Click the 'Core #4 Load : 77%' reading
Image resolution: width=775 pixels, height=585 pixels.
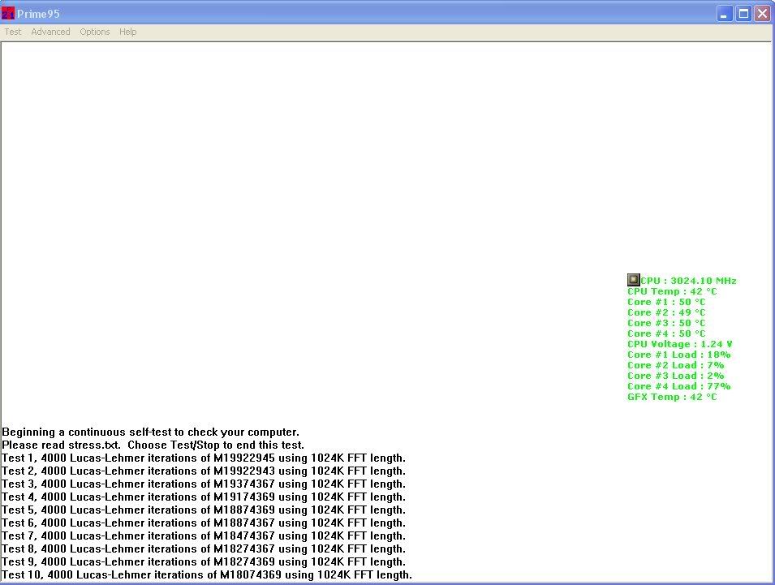679,386
